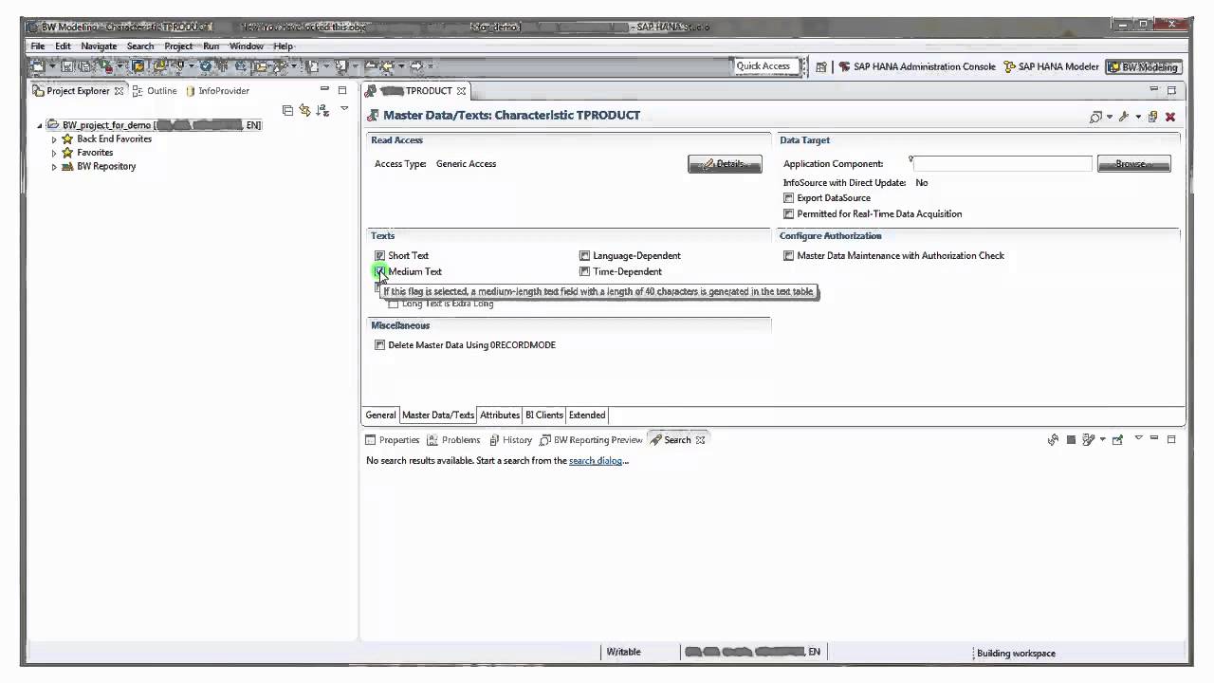Open the Project menu
Screen dimensions: 1214x683
tap(178, 46)
